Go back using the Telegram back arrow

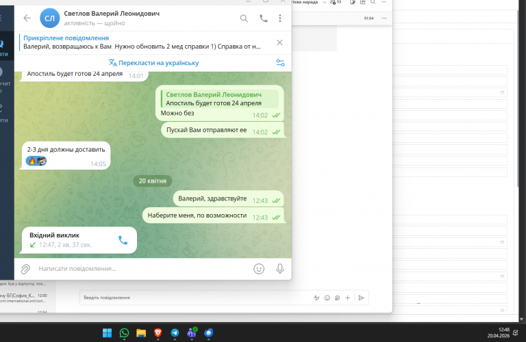coord(27,18)
